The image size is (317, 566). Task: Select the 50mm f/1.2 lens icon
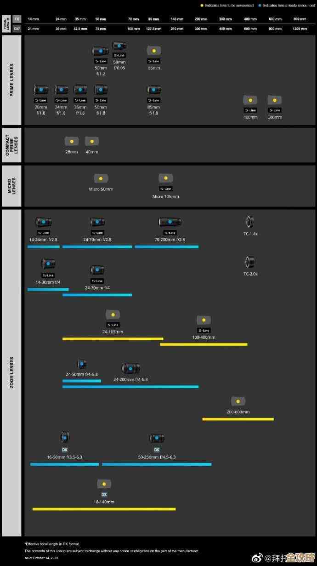[x=100, y=51]
